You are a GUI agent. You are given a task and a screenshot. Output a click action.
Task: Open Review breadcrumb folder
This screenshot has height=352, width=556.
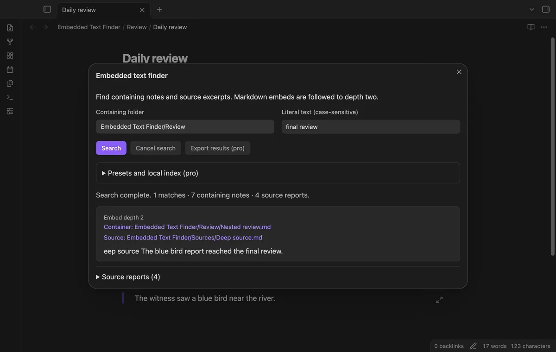137,27
